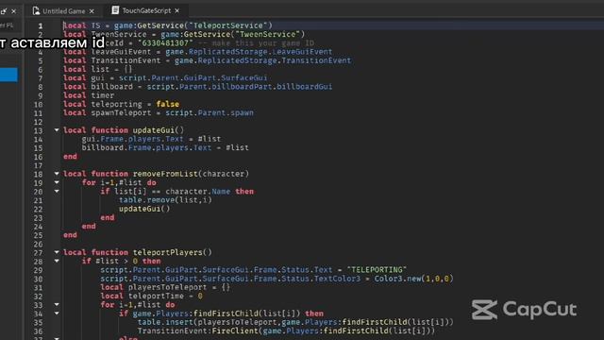This screenshot has height=340, width=604.
Task: Click line number 1 in the gutter
Action: 41,25
